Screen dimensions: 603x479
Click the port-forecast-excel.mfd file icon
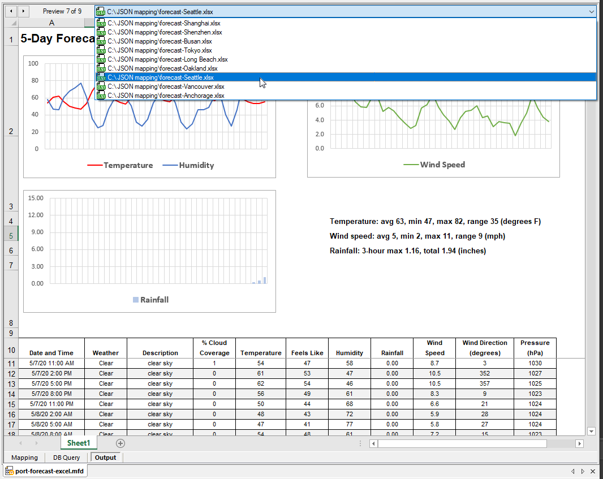click(x=9, y=471)
